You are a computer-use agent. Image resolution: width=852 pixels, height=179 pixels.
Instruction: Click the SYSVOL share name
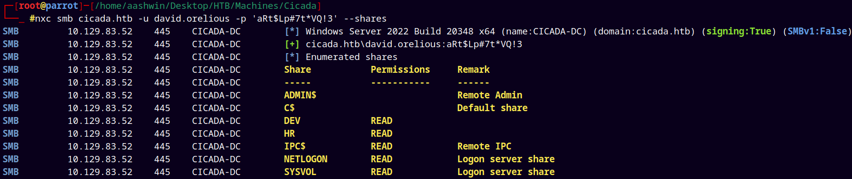[x=300, y=172]
